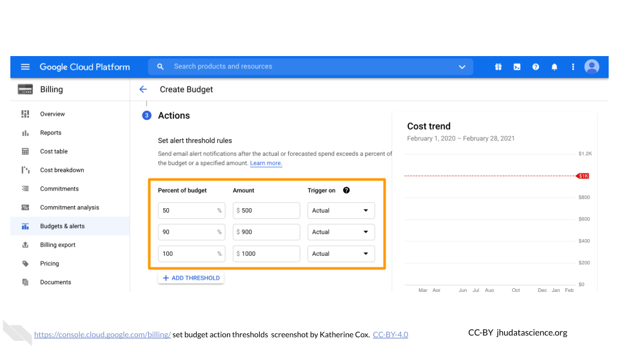Go back using the Create Budget arrow
Image resolution: width=619 pixels, height=348 pixels.
point(143,89)
